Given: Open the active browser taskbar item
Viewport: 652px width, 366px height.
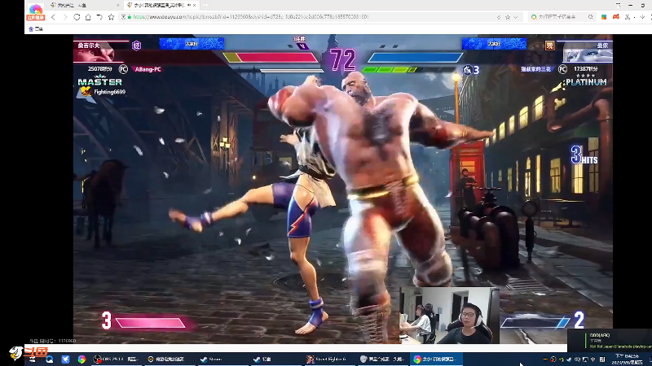Looking at the screenshot, I should (435, 359).
